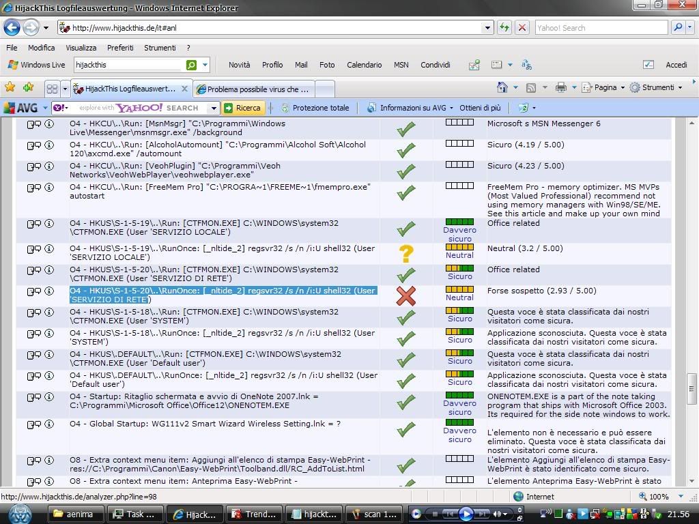Click the vertical scrollbar thumb
Screen dimensions: 699x524
[x=691, y=388]
